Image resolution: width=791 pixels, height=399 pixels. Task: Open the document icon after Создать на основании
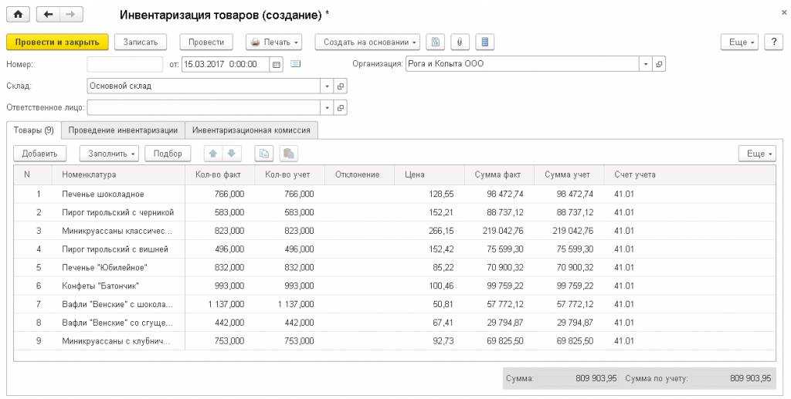436,42
